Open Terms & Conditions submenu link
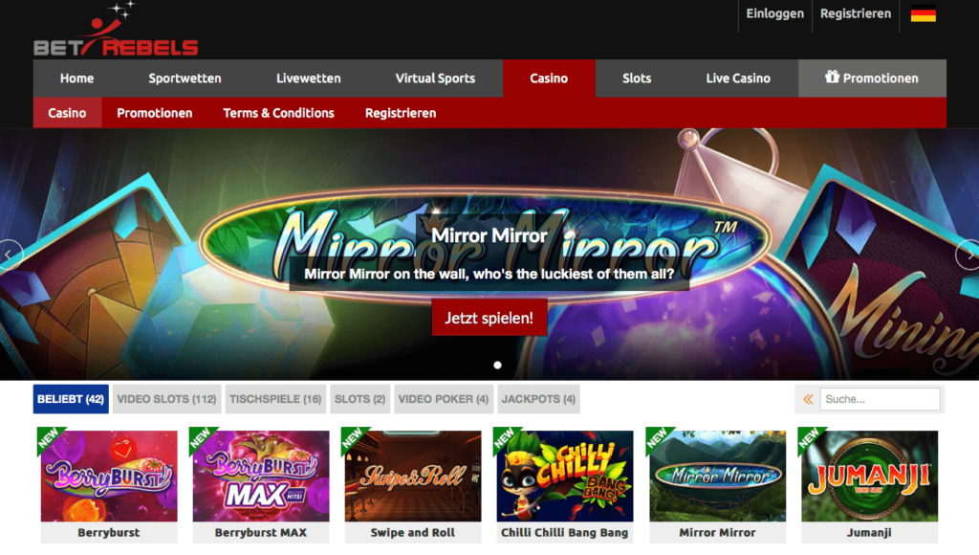This screenshot has height=555, width=979. [x=278, y=113]
